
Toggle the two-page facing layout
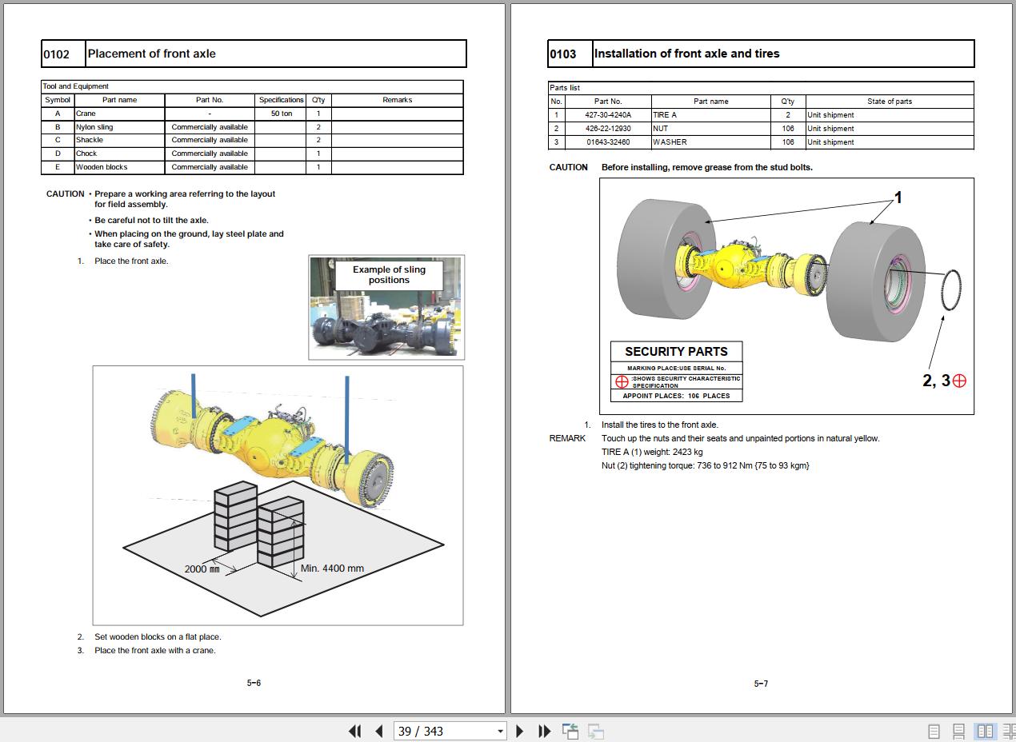point(985,731)
